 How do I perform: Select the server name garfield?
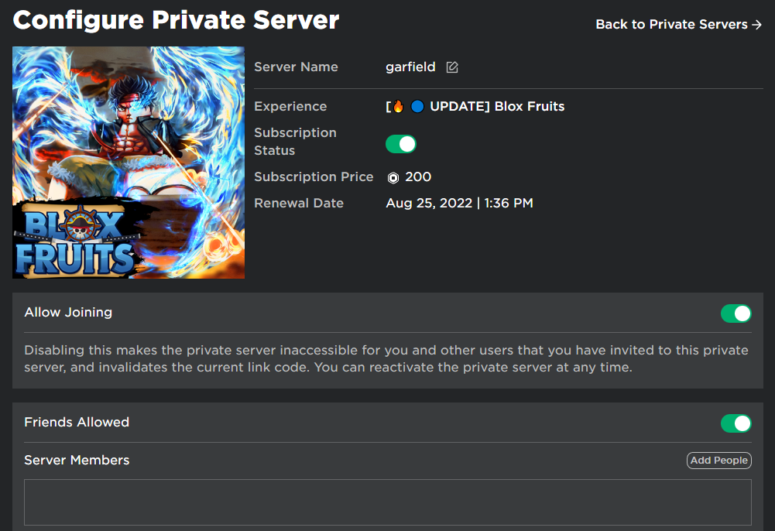(x=410, y=67)
